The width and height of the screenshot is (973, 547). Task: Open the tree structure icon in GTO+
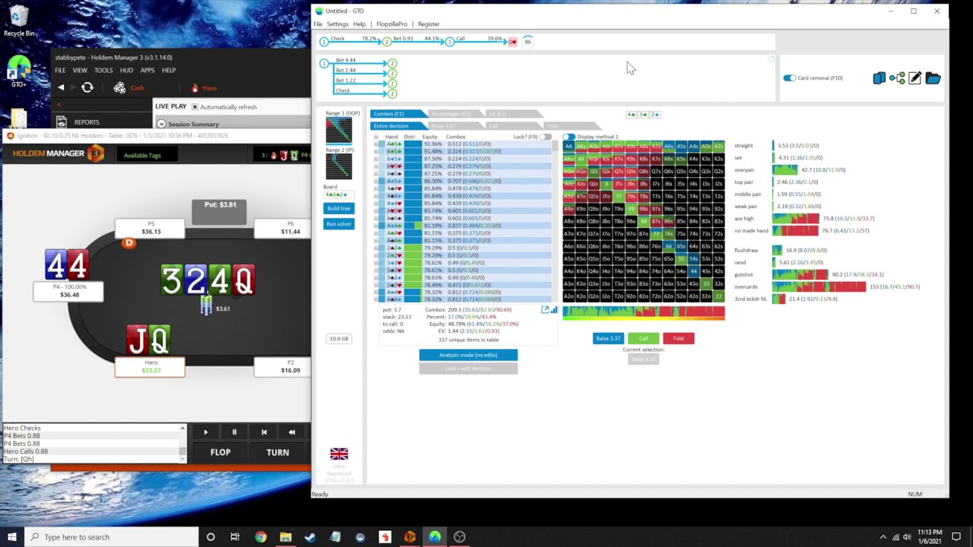pyautogui.click(x=898, y=78)
